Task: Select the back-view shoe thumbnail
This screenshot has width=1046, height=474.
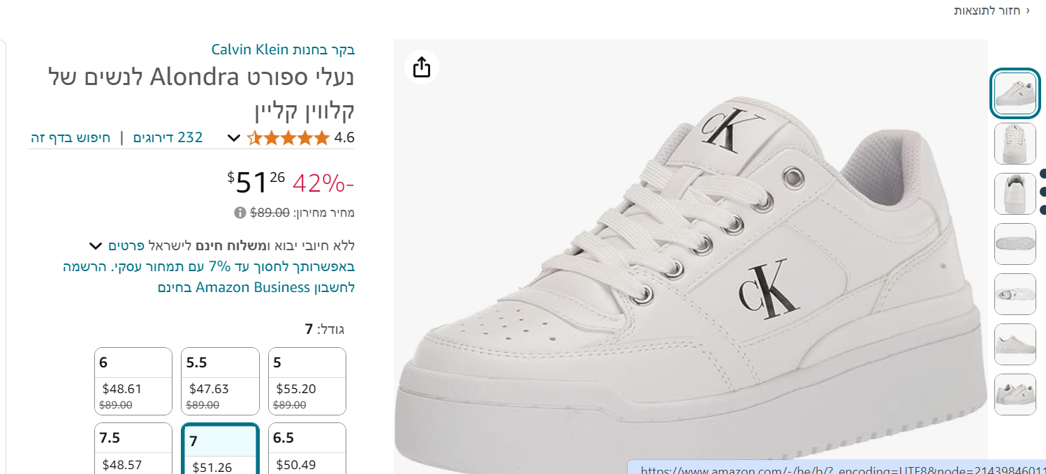Action: point(1015,194)
